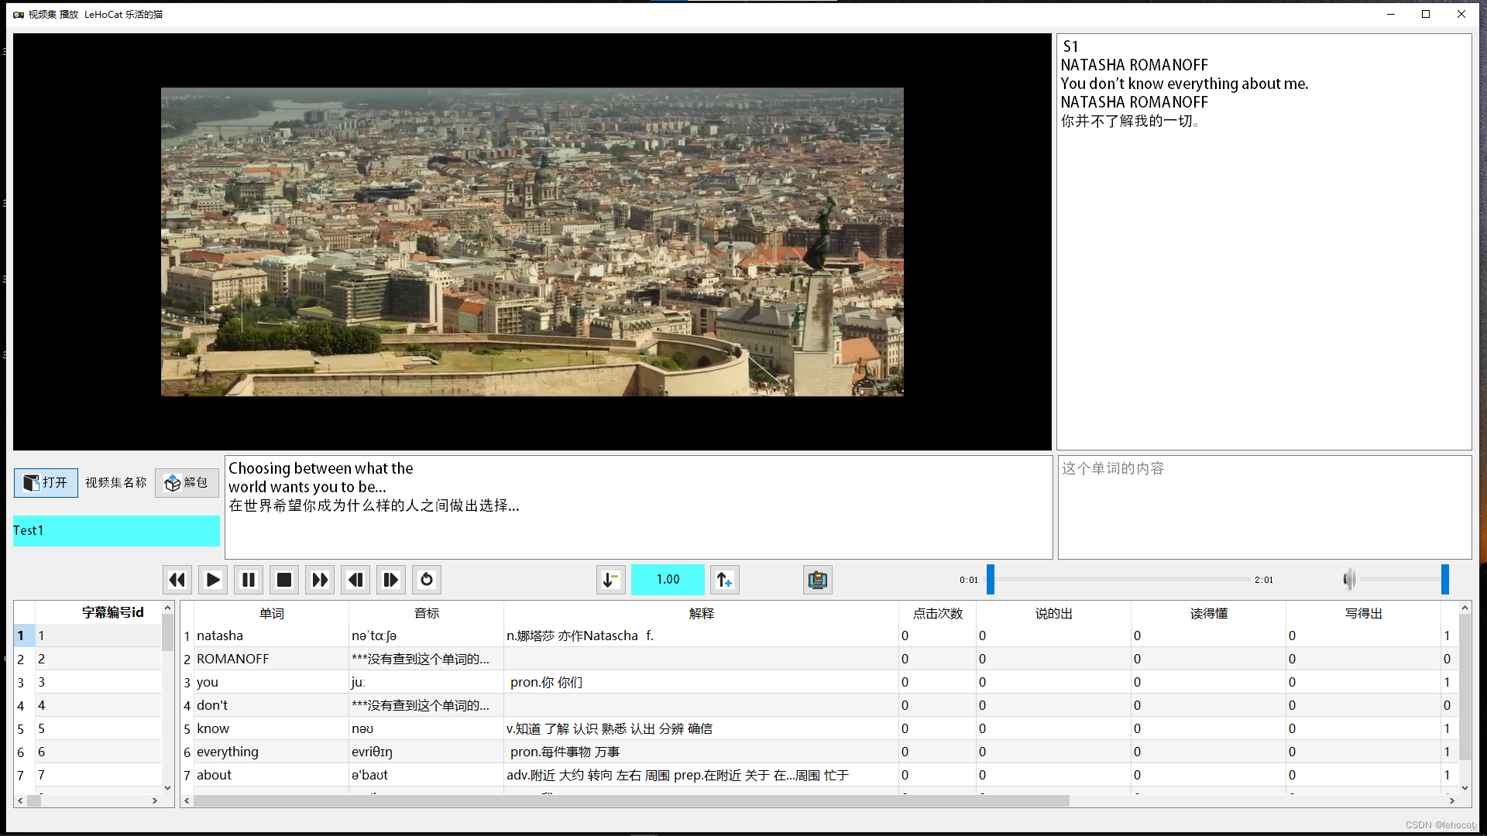The height and width of the screenshot is (836, 1487).
Task: Select Test1 video set entry
Action: click(116, 531)
